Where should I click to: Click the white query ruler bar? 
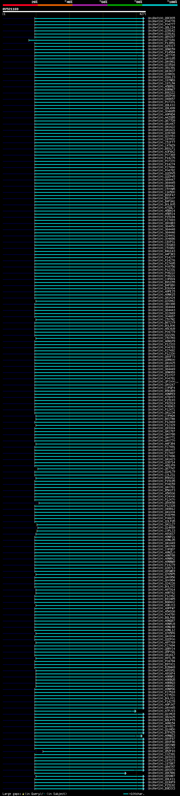74,12
